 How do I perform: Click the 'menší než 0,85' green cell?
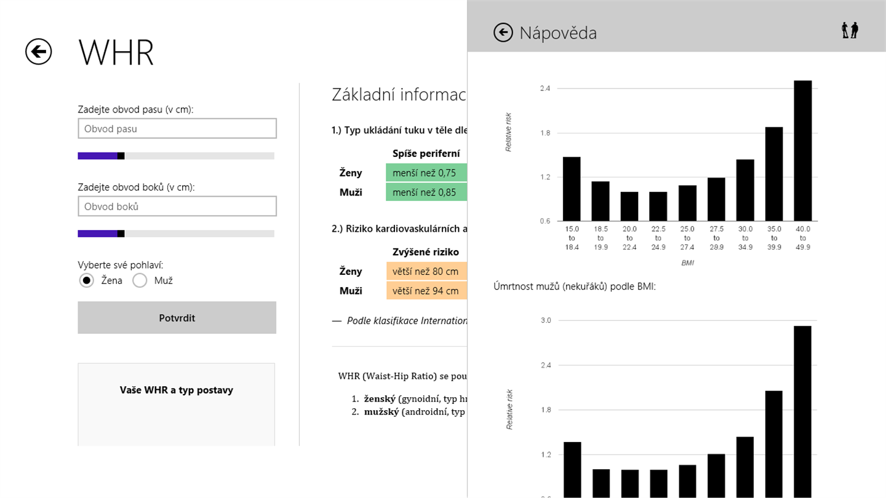(x=426, y=192)
